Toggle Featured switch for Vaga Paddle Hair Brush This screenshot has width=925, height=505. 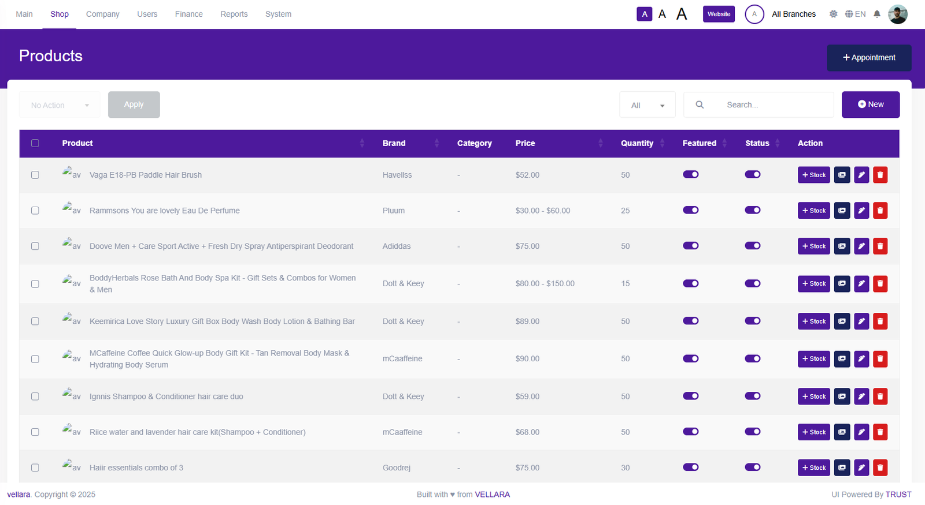click(x=690, y=175)
